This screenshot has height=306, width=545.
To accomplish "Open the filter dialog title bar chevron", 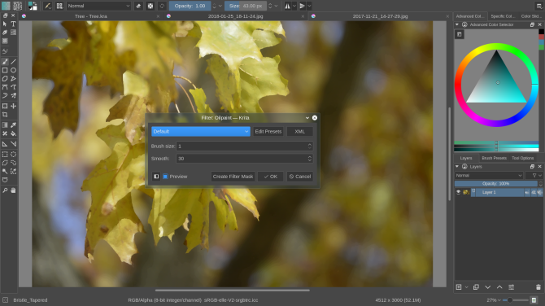I will pyautogui.click(x=307, y=118).
